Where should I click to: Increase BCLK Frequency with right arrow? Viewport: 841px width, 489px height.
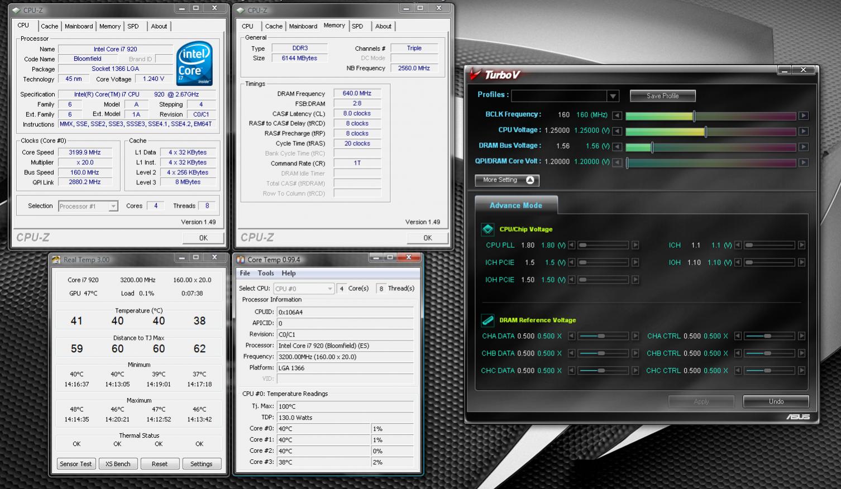tap(803, 116)
